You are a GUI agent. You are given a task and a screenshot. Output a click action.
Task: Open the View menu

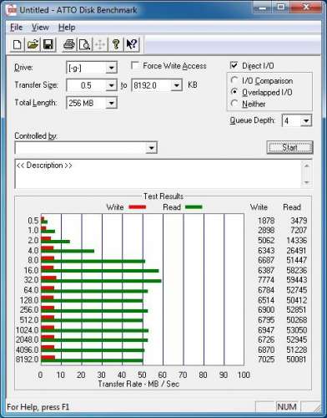pyautogui.click(x=40, y=28)
